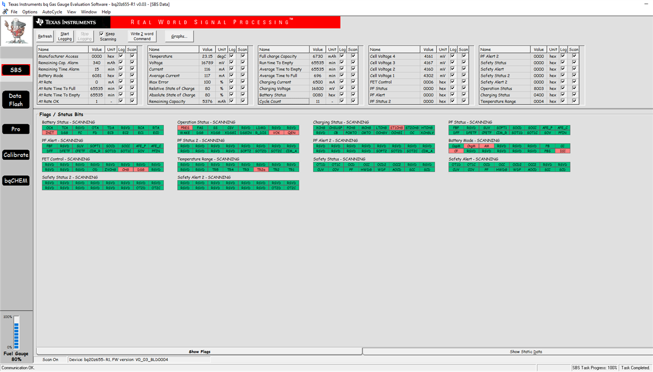The image size is (653, 372).
Task: Click the Start Logging button
Action: point(65,36)
